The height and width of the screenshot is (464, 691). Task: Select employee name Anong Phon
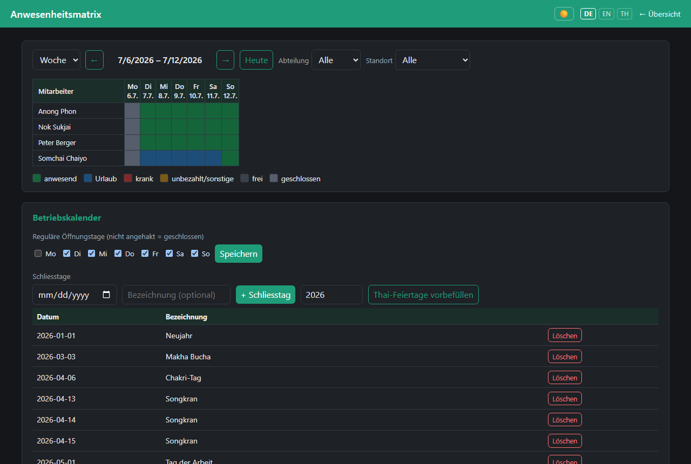point(57,111)
